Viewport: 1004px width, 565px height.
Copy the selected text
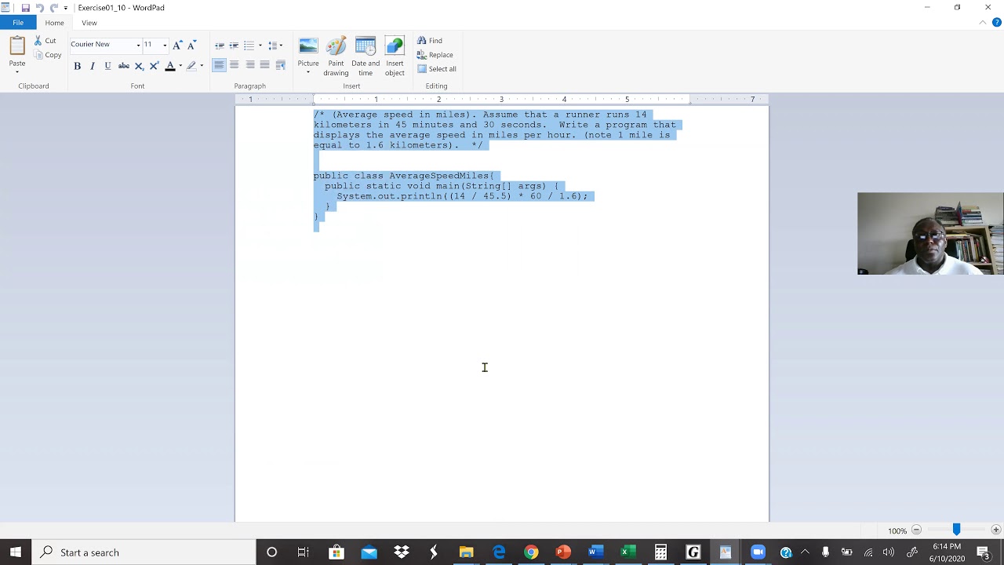click(48, 55)
